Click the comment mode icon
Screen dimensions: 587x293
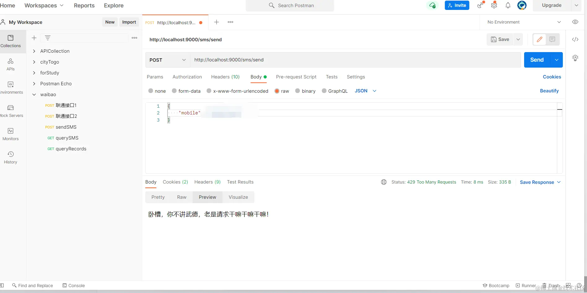[552, 39]
